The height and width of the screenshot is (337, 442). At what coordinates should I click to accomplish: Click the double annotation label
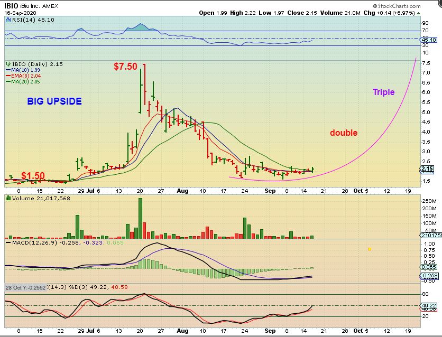coord(344,133)
